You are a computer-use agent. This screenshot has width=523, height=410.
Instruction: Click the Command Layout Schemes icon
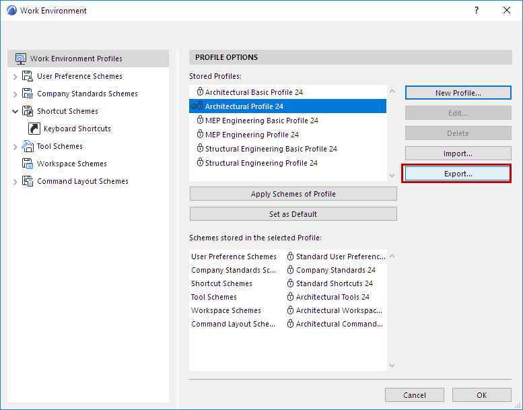click(28, 181)
